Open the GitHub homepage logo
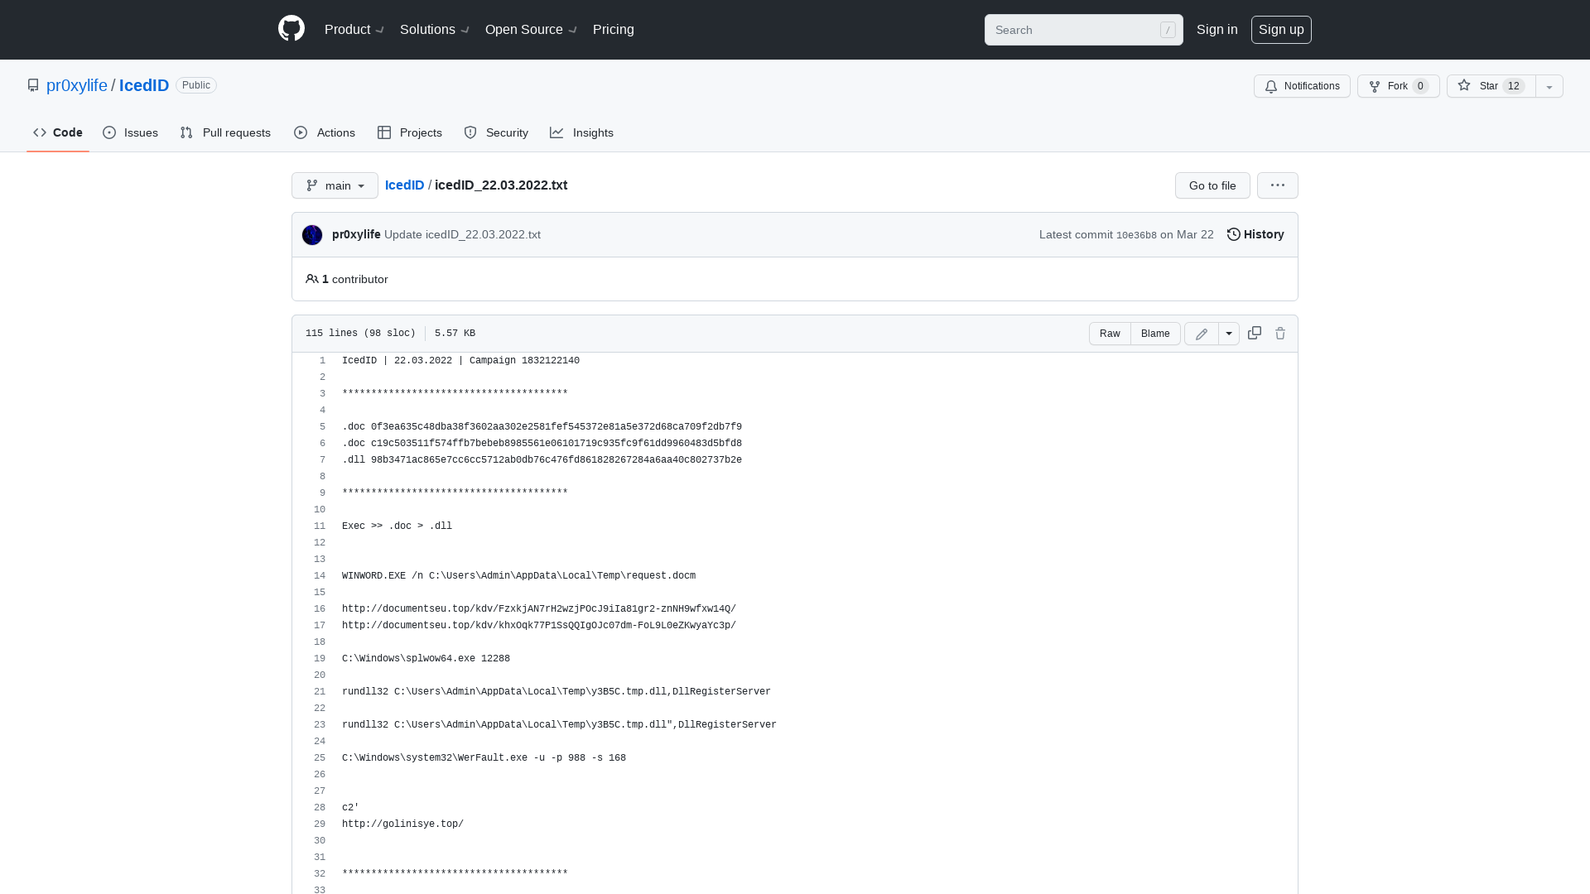The height and width of the screenshot is (894, 1590). (291, 29)
